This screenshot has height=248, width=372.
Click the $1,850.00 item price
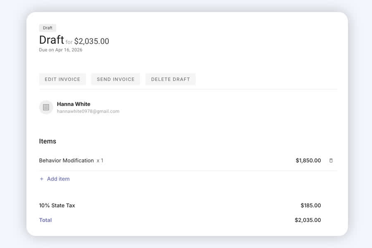tap(308, 160)
